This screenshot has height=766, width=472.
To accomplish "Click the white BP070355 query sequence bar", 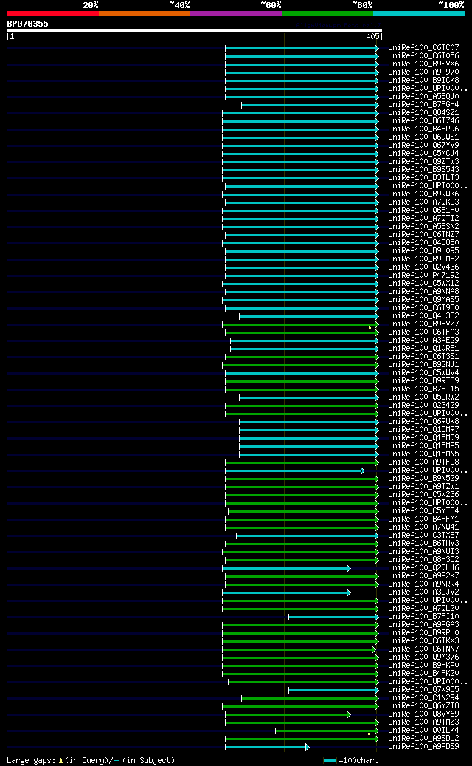I will (194, 30).
